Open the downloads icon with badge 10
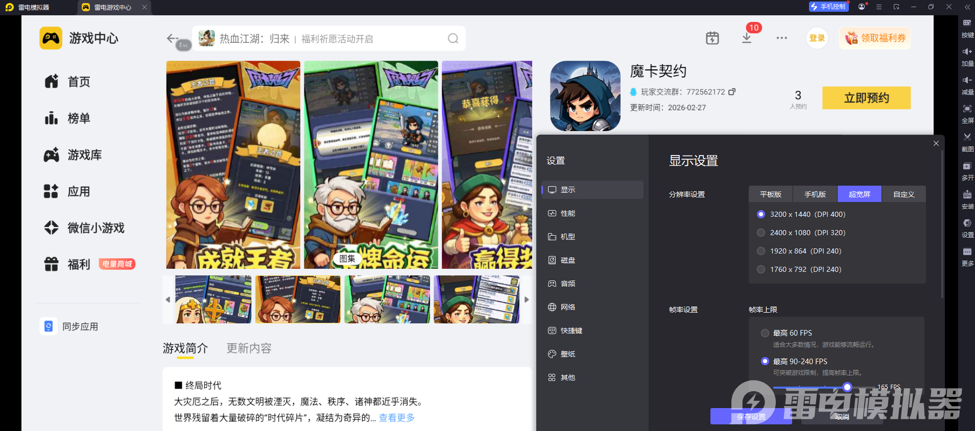 pyautogui.click(x=747, y=38)
